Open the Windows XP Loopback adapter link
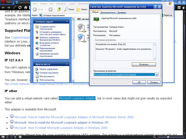Viewport: 186px width, 139px height. click(61, 123)
